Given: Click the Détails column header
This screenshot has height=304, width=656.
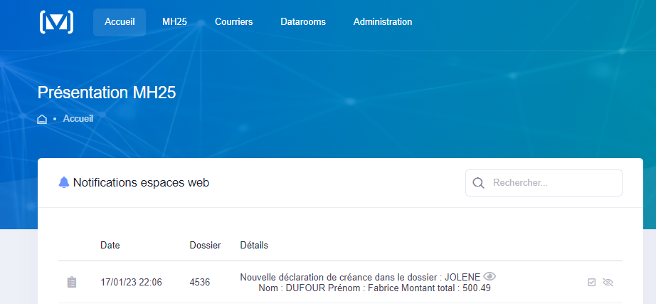Looking at the screenshot, I should 254,246.
